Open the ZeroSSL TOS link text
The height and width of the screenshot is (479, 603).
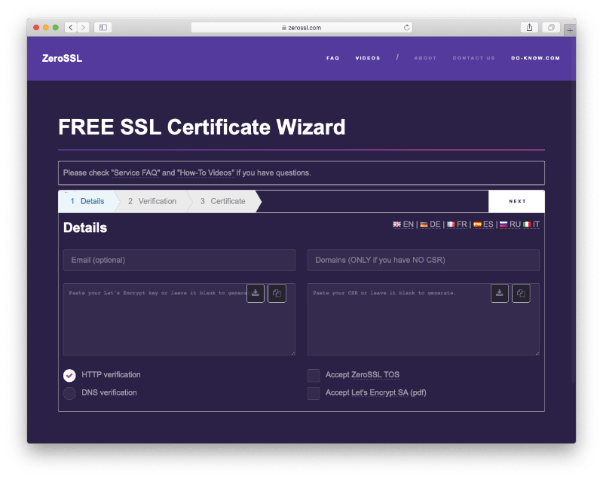pos(375,375)
